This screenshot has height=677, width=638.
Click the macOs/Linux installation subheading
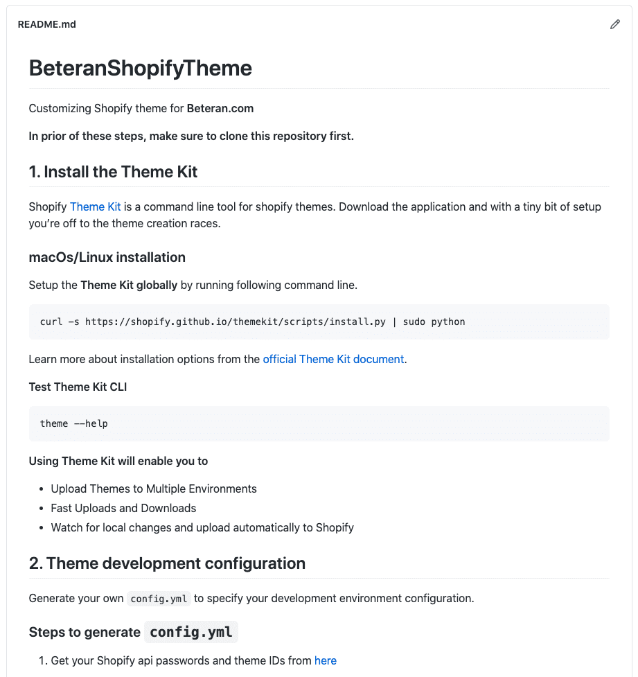(107, 257)
